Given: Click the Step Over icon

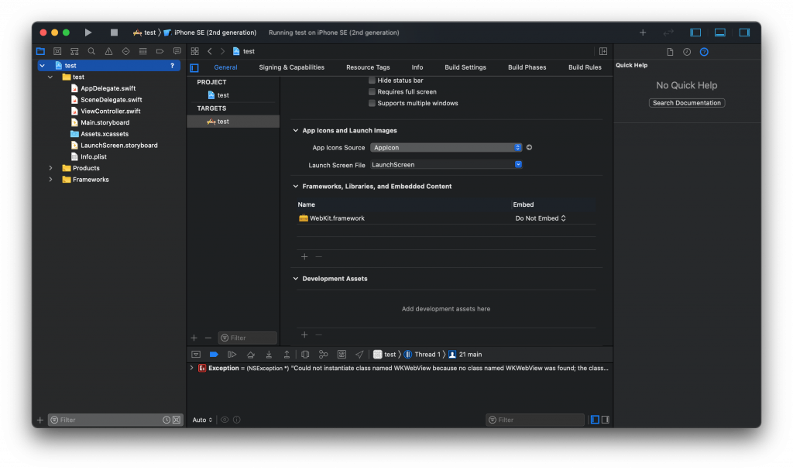Looking at the screenshot, I should [250, 355].
